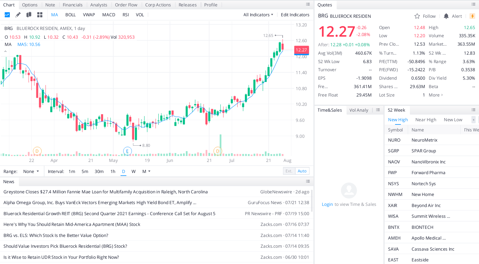This screenshot has width=479, height=264.
Task: Toggle the Ext. hours button
Action: [289, 171]
